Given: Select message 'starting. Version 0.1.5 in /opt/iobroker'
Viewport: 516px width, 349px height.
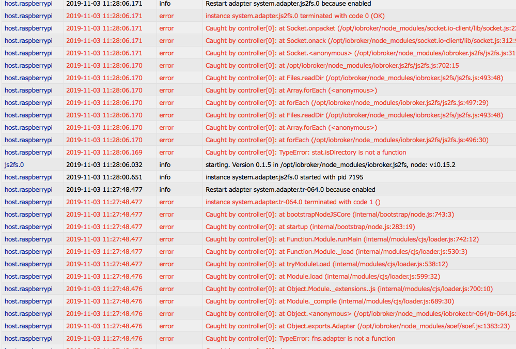Looking at the screenshot, I should point(331,165).
